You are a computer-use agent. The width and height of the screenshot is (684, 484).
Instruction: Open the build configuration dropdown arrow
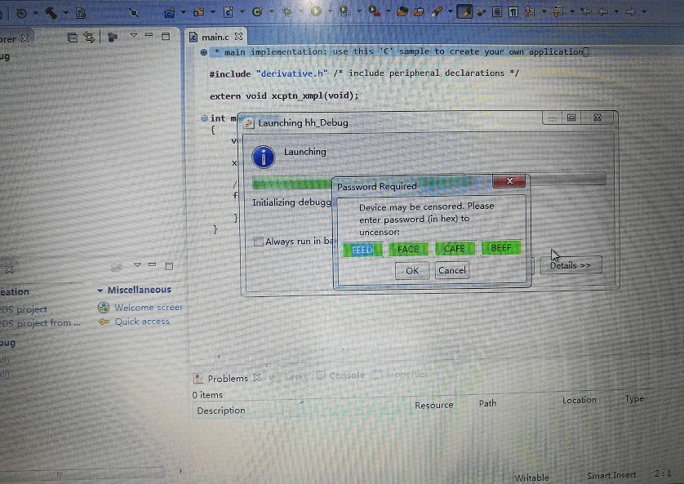pos(35,14)
